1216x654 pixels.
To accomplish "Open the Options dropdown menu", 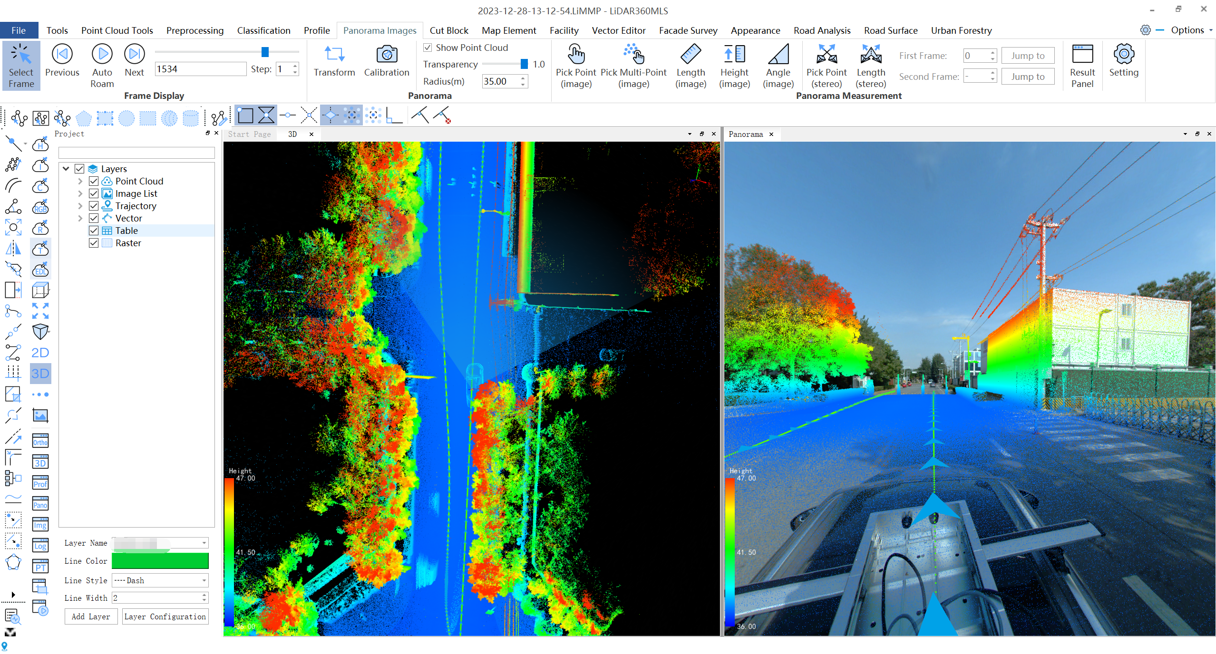I will (x=1191, y=30).
